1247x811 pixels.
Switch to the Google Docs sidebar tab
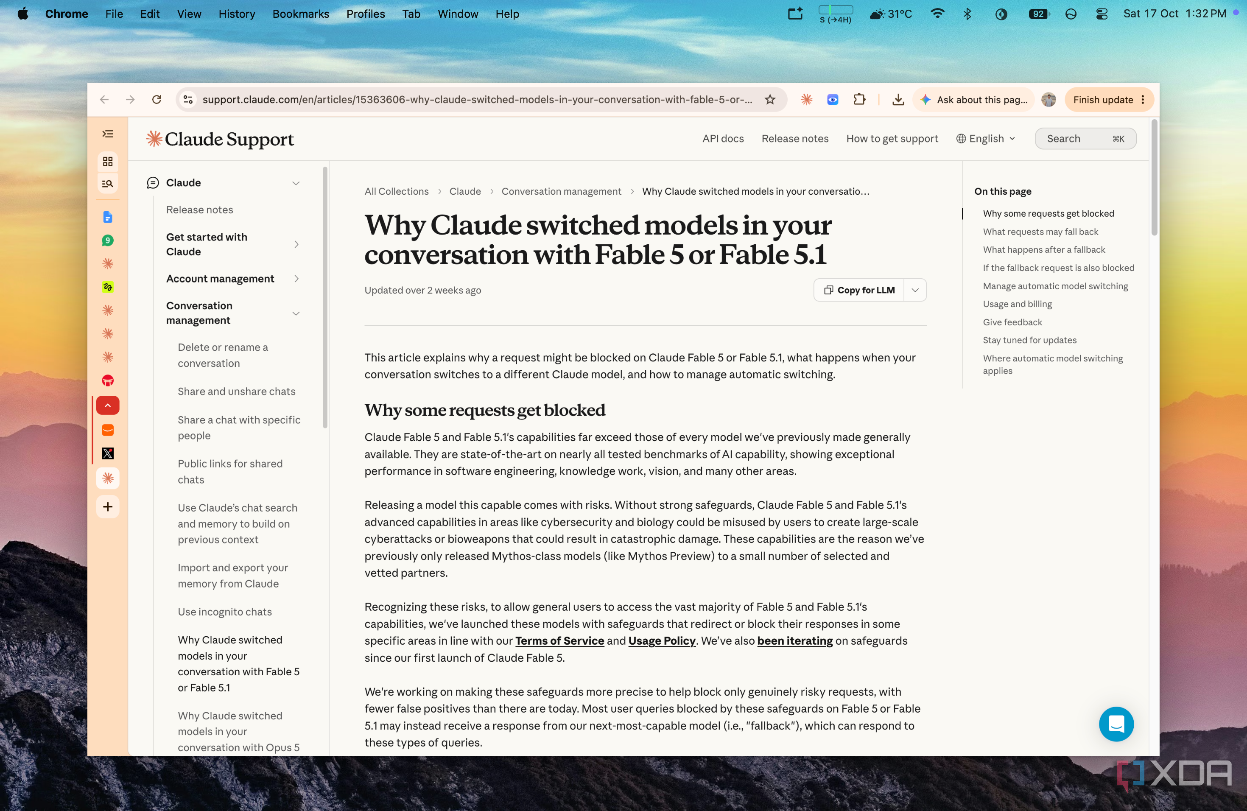pos(108,217)
